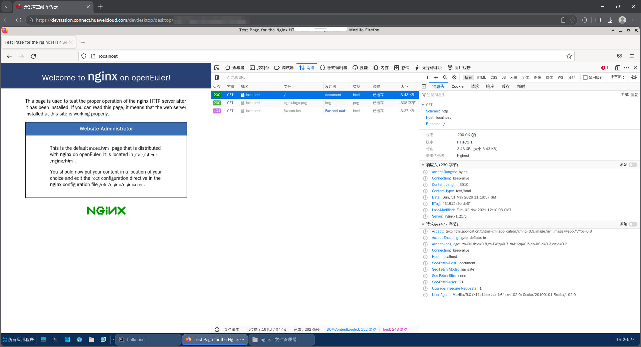
Task: Filter requests by JS type
Action: point(504,77)
